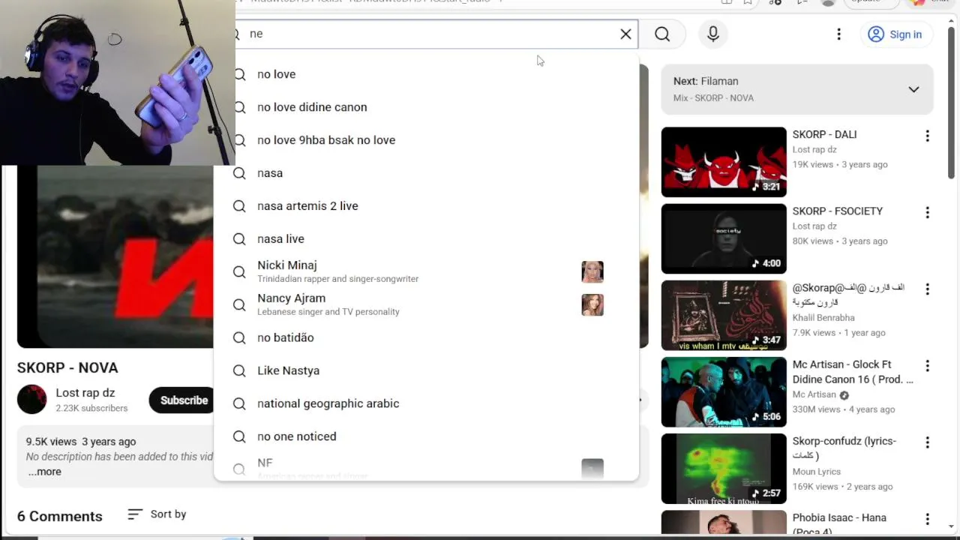This screenshot has width=960, height=540.
Task: Click search icon beside Nancy Ajram
Action: pos(239,304)
